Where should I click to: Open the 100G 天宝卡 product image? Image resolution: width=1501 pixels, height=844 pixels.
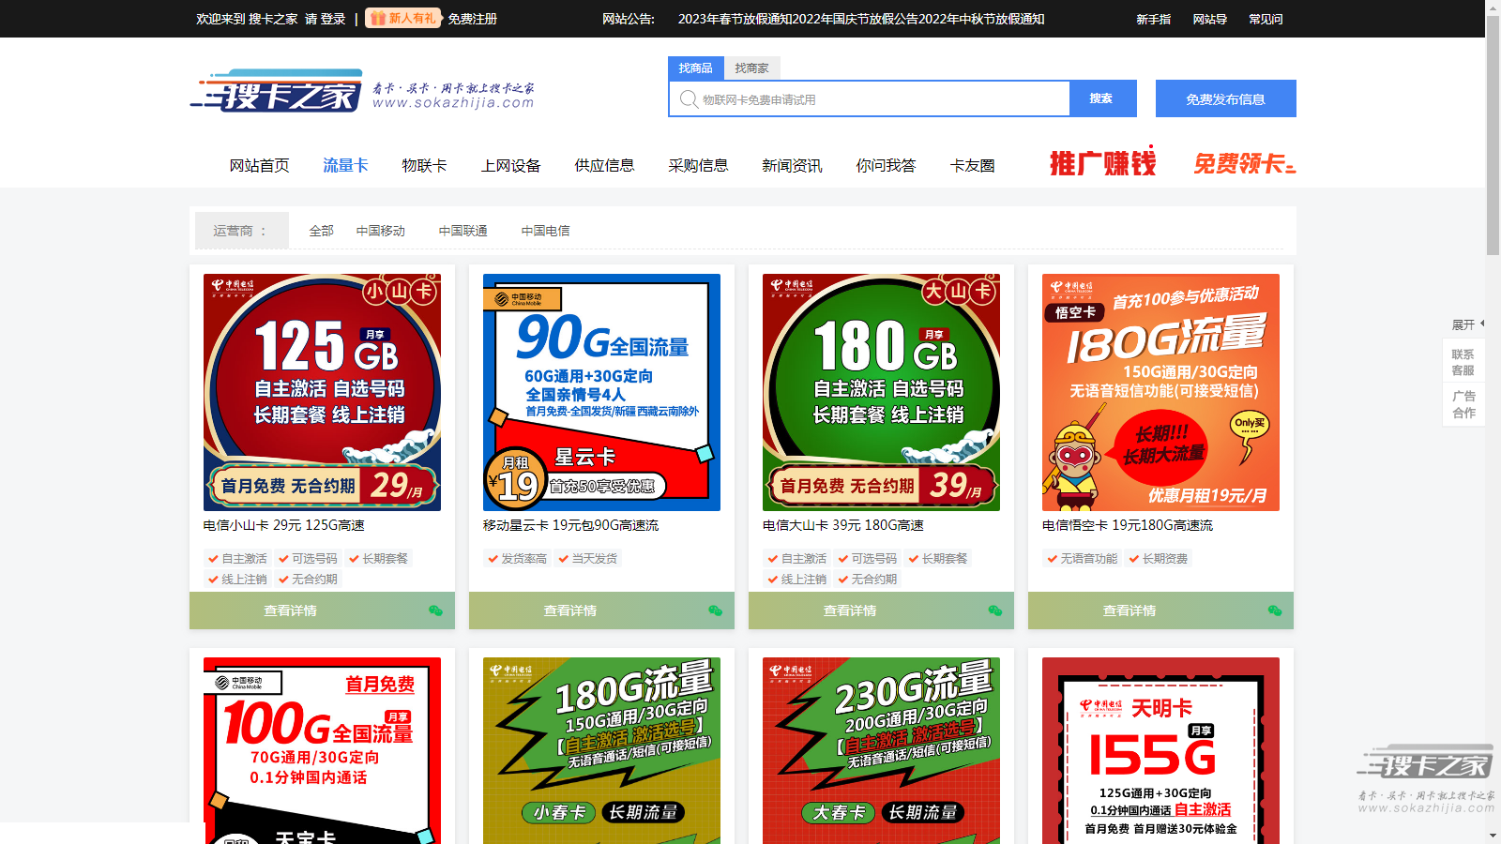(x=322, y=750)
